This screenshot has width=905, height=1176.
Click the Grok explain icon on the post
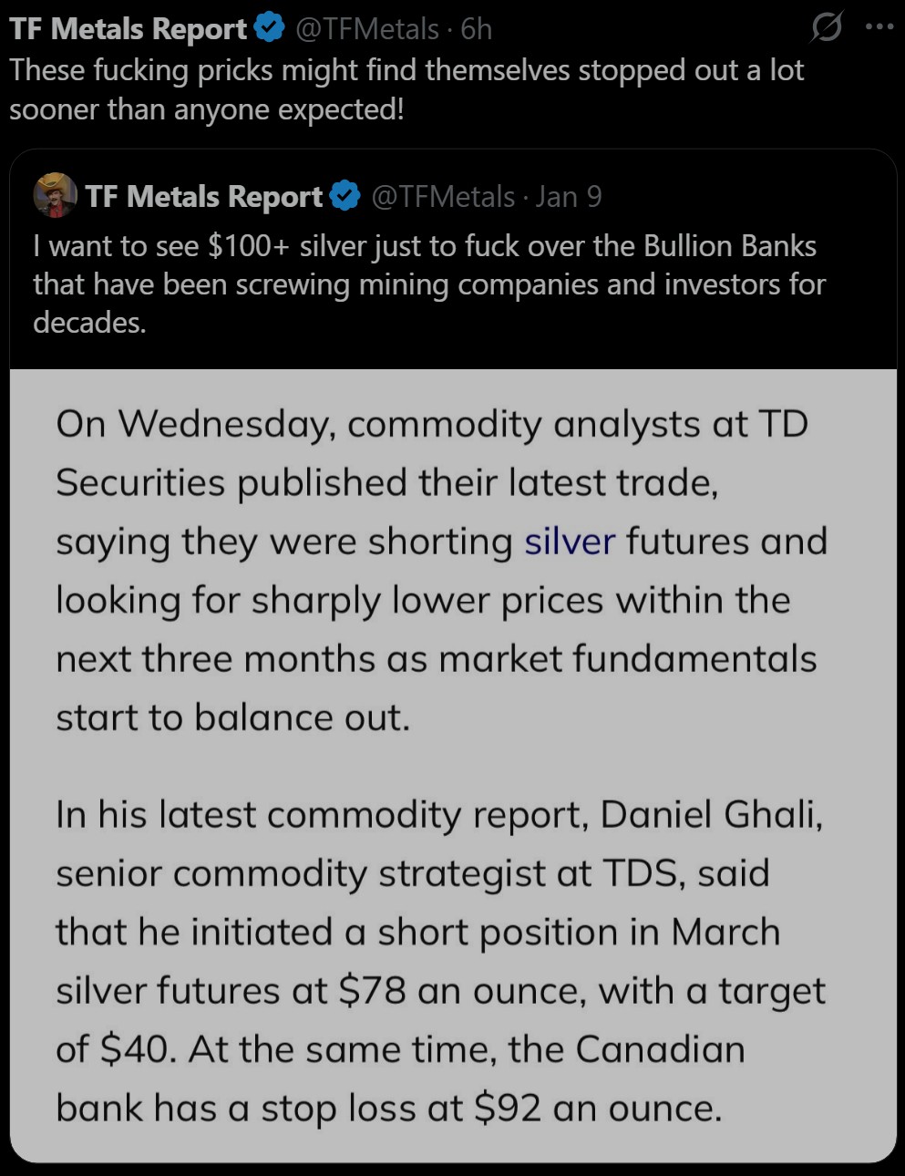pos(826,28)
